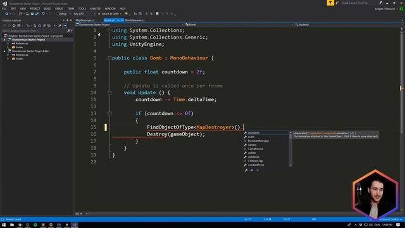Open the Any CPU platform dropdown
This screenshot has height=228, width=405.
pos(84,14)
